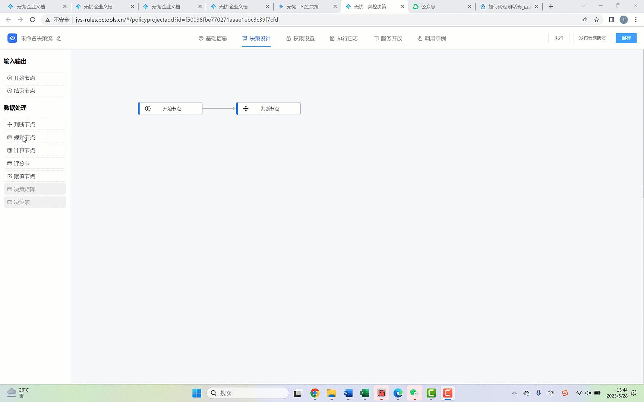Open the 基础信息 tab
This screenshot has height=402, width=644.
coord(212,38)
